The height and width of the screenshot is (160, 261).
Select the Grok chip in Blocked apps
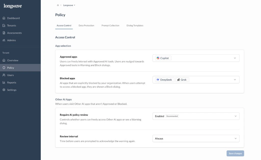[182, 79]
